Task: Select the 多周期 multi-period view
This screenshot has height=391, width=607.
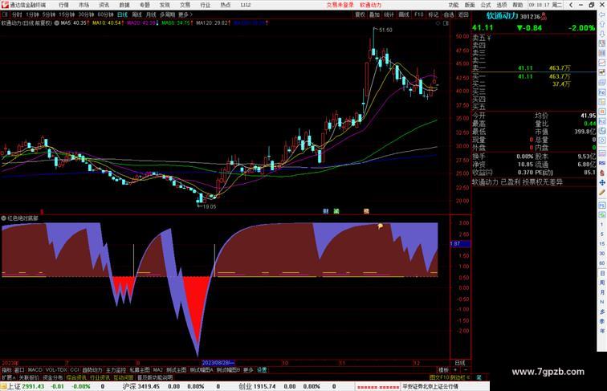Action: pos(167,14)
